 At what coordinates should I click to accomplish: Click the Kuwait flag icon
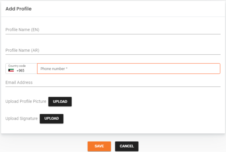click(11, 71)
